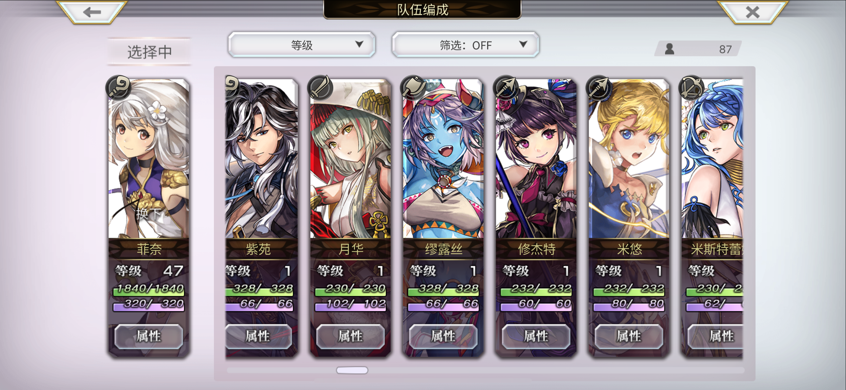Select the 选择中 tab
This screenshot has width=846, height=390.
149,51
